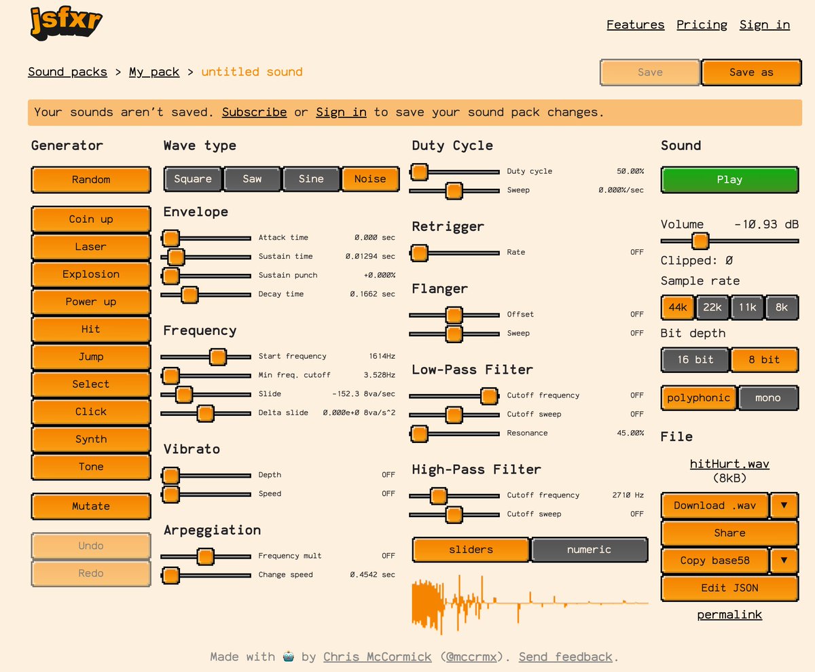This screenshot has width=815, height=672.
Task: Generate a Click sound
Action: click(x=91, y=411)
